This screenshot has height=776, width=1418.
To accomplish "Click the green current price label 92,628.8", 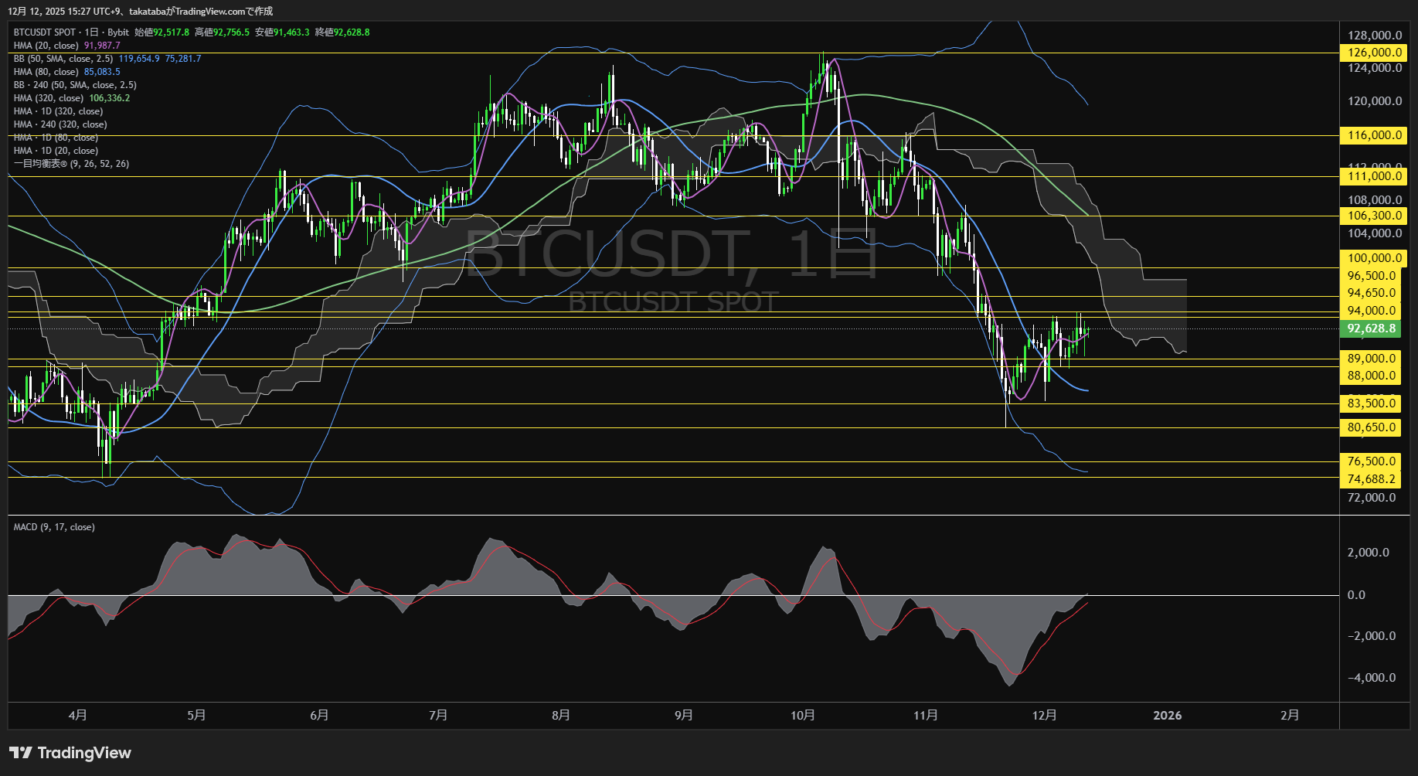I will (1372, 328).
